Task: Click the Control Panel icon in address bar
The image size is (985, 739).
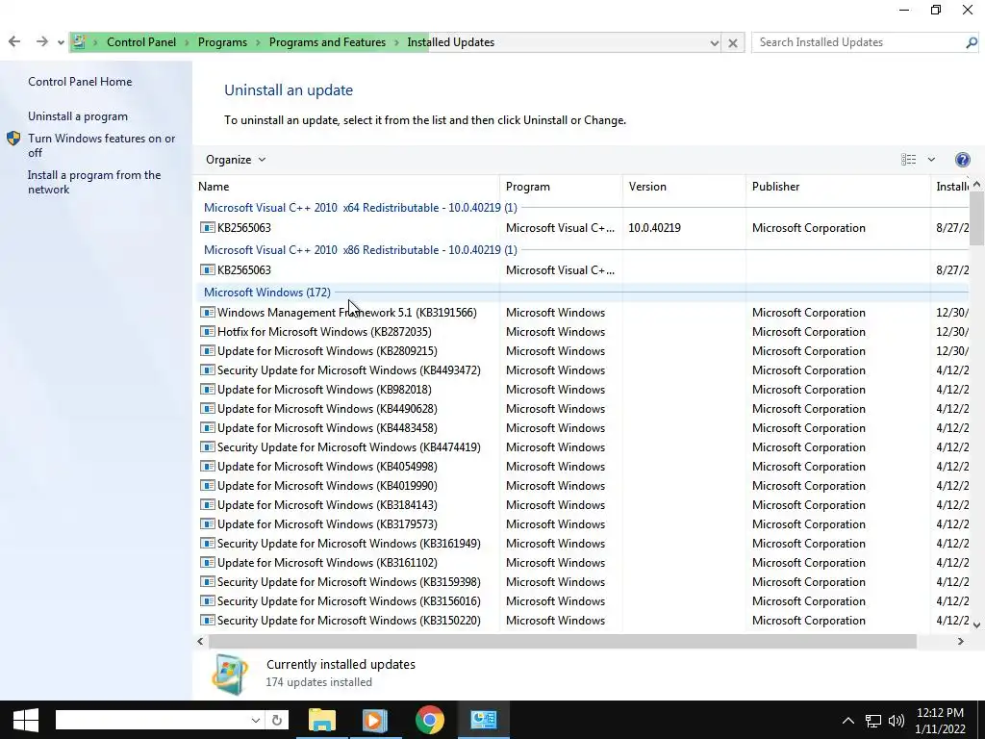Action: click(x=79, y=42)
